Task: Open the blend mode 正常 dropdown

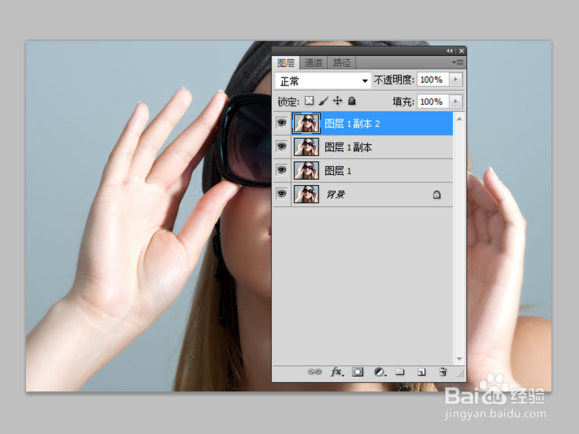Action: pos(323,80)
